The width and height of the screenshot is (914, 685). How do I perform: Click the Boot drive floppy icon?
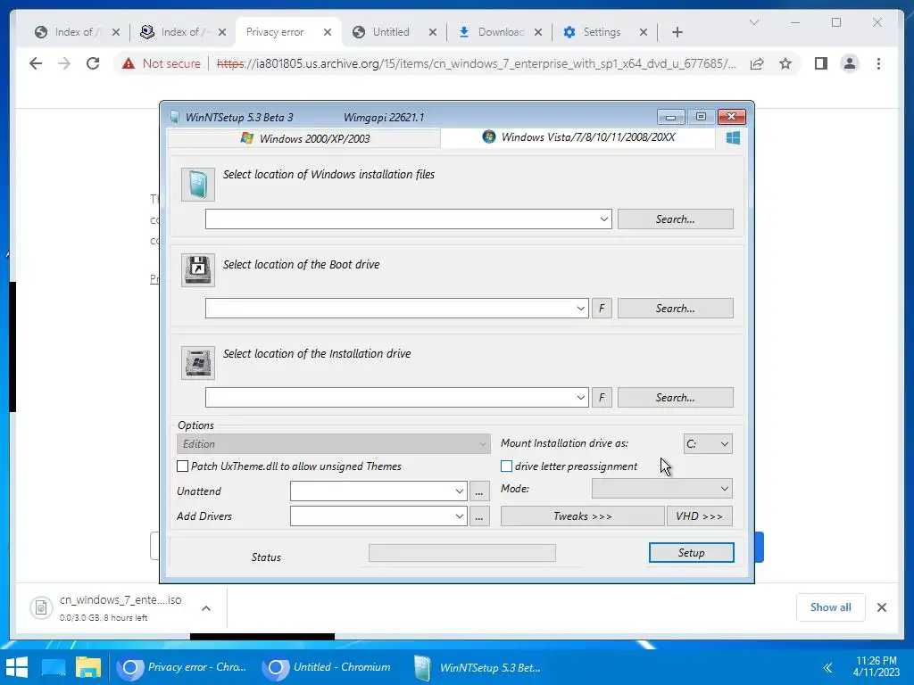coord(198,269)
